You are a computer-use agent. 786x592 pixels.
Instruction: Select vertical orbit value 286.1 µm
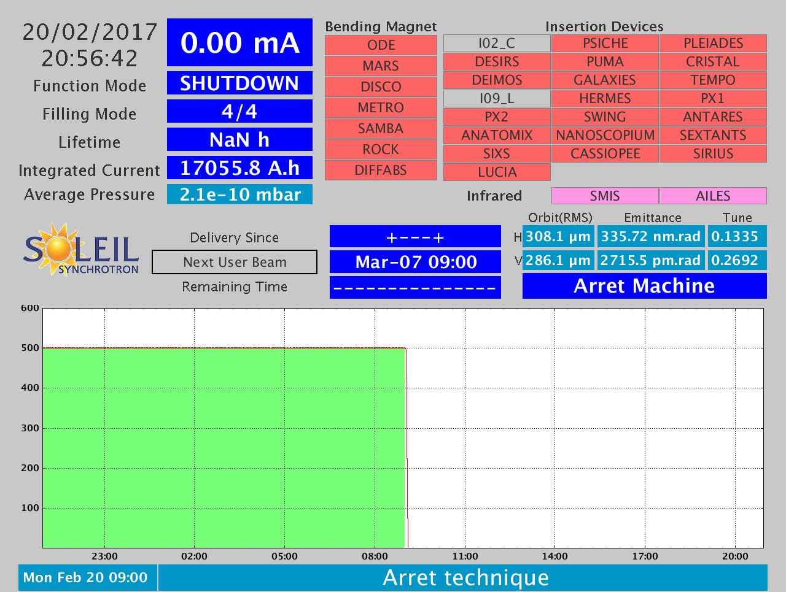[x=558, y=260]
